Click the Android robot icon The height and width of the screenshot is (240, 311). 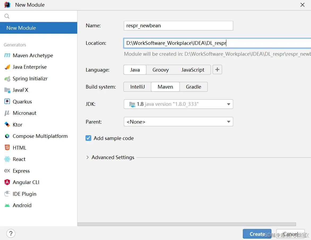point(7,205)
